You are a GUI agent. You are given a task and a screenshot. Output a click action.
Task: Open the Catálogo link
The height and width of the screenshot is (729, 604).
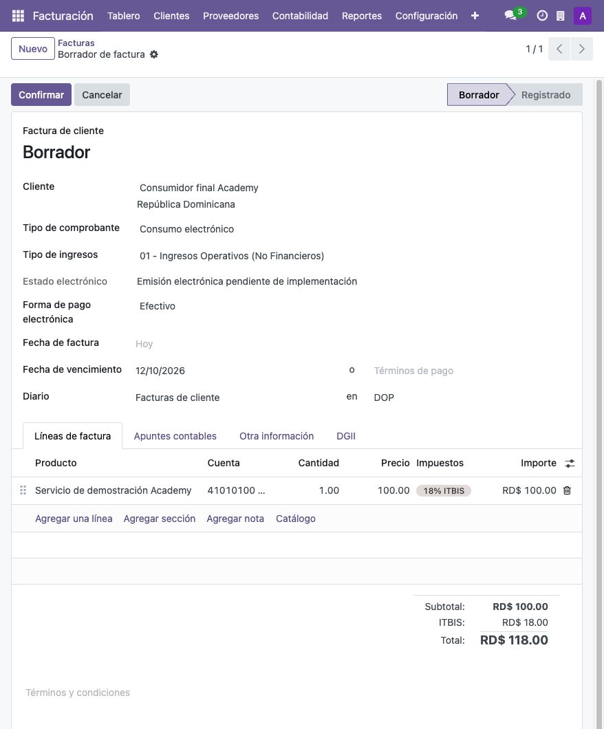(x=296, y=519)
